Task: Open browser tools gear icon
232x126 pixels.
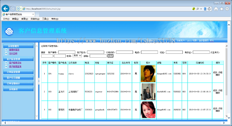Action: tap(227, 9)
